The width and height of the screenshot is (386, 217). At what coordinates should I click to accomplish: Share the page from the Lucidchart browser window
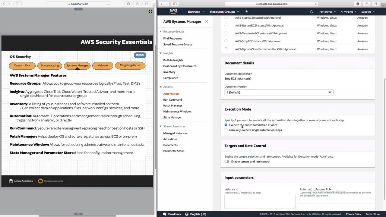click(x=138, y=4)
